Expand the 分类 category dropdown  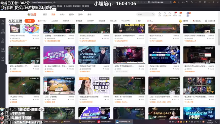tap(62, 15)
